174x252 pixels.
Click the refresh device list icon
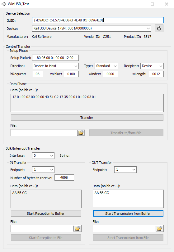[159, 29]
